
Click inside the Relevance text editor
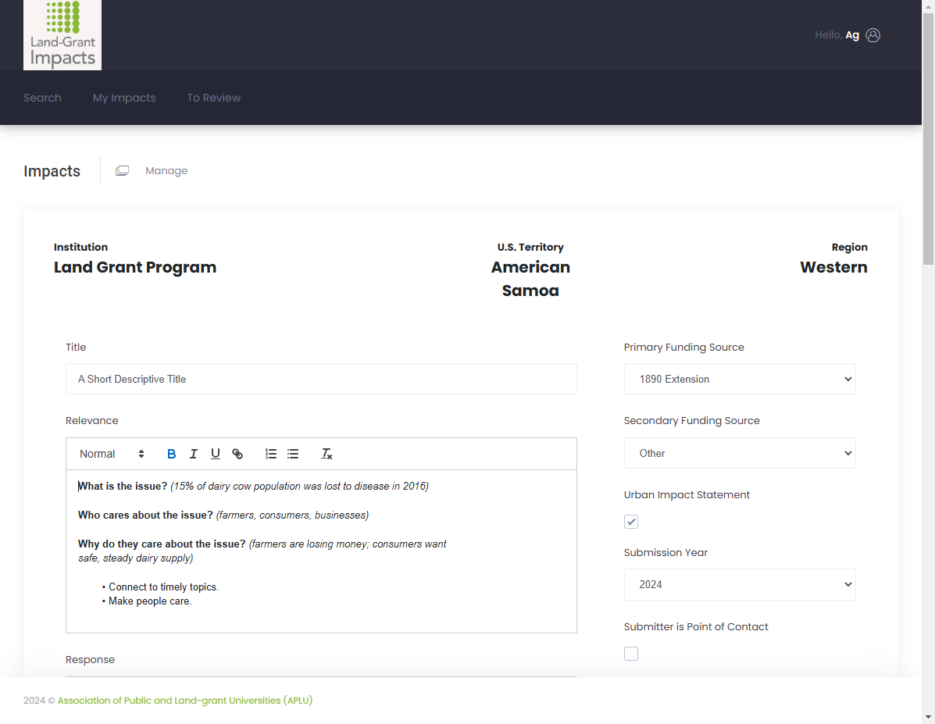click(x=321, y=551)
